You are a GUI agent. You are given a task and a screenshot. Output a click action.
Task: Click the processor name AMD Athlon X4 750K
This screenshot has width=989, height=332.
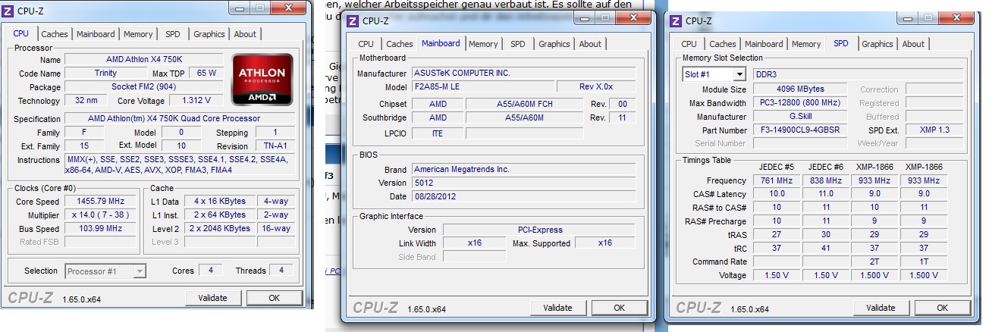click(x=146, y=60)
